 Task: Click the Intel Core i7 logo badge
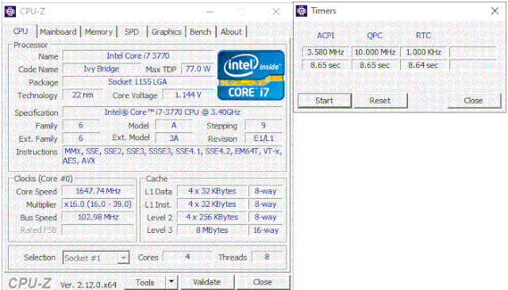[x=251, y=75]
